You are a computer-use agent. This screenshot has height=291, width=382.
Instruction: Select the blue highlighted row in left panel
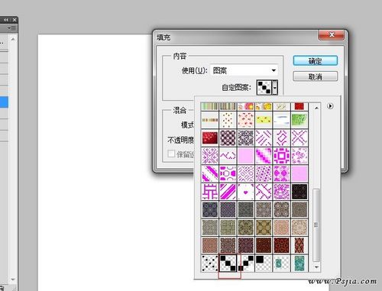pos(4,102)
